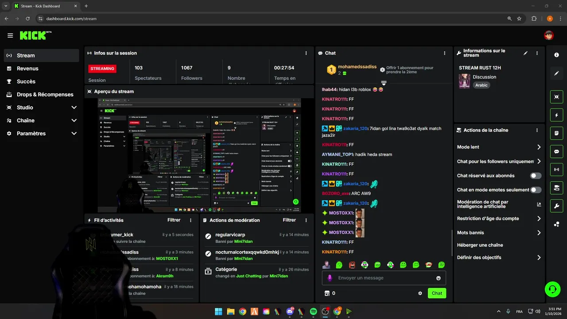
Task: Open Mots bannis settings
Action: pos(499,233)
